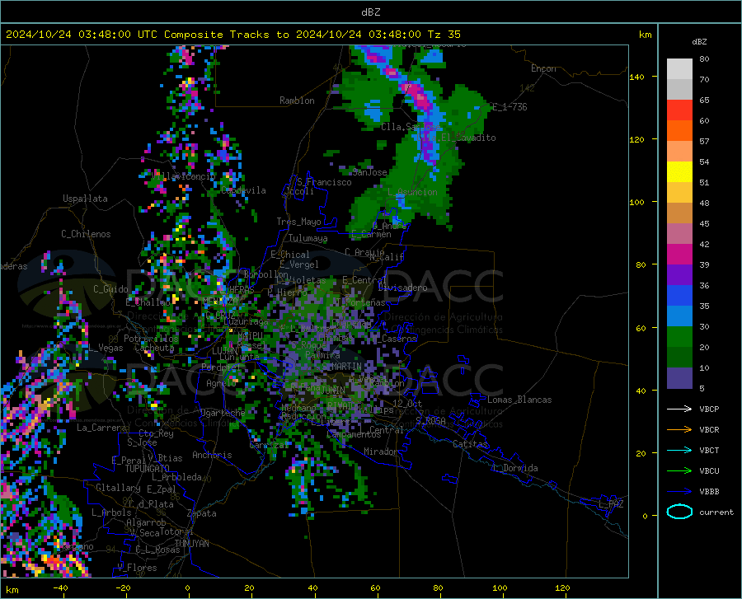Click the S_Francisco place label
This screenshot has width=742, height=599.
(x=324, y=182)
